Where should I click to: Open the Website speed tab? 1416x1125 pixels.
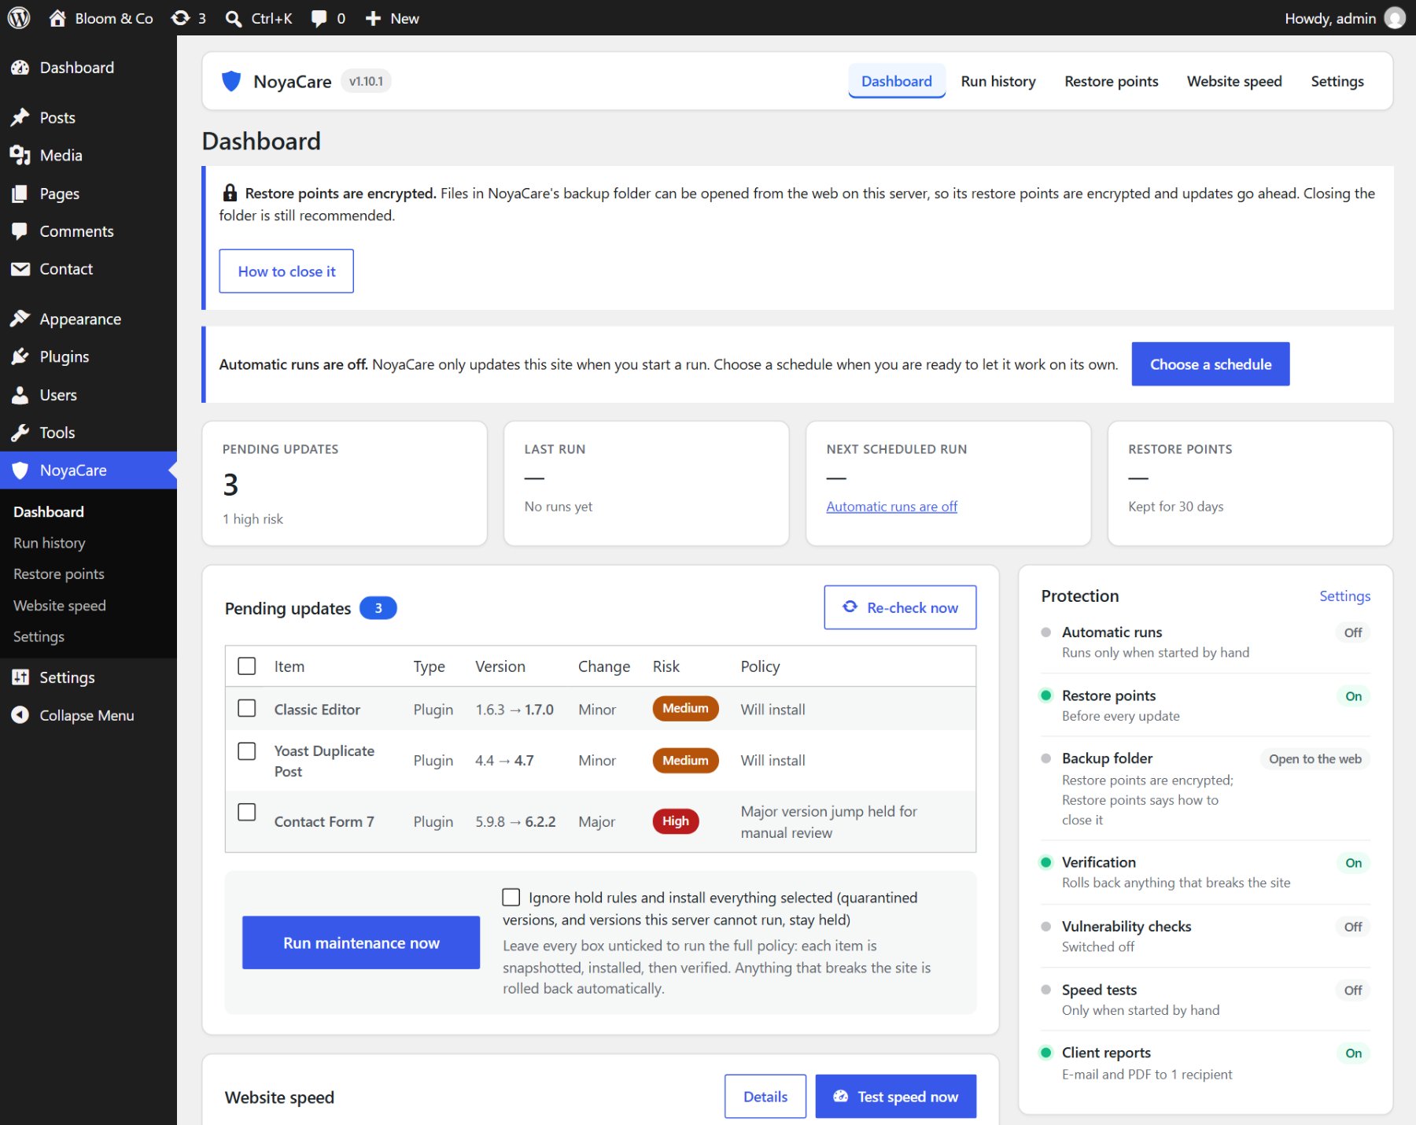(1234, 81)
